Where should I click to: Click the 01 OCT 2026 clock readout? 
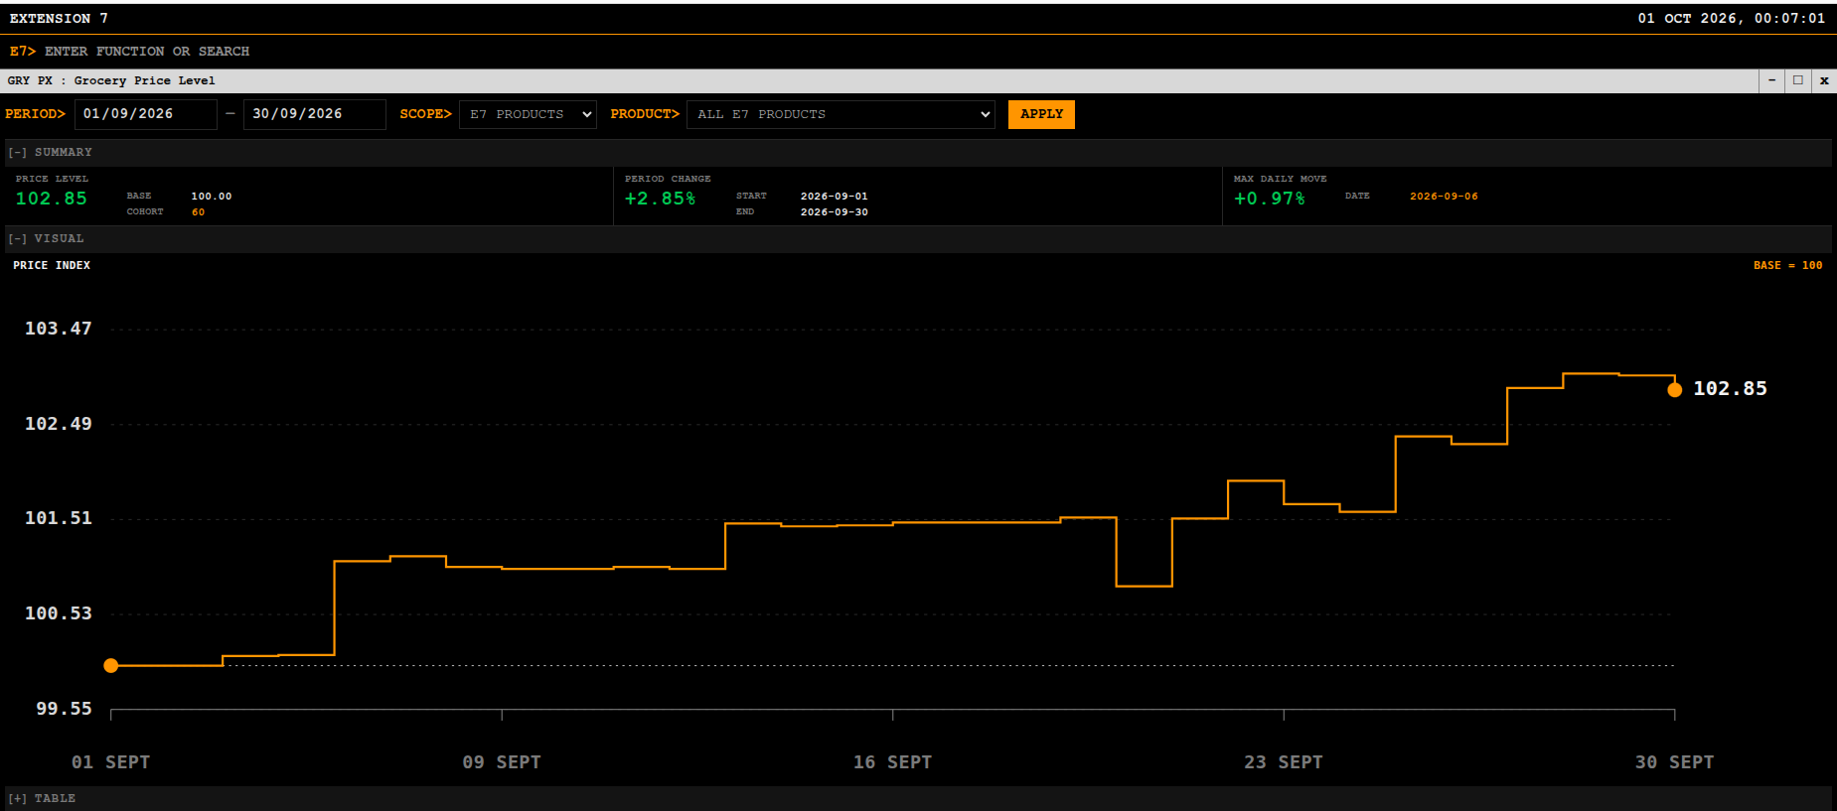point(1732,19)
